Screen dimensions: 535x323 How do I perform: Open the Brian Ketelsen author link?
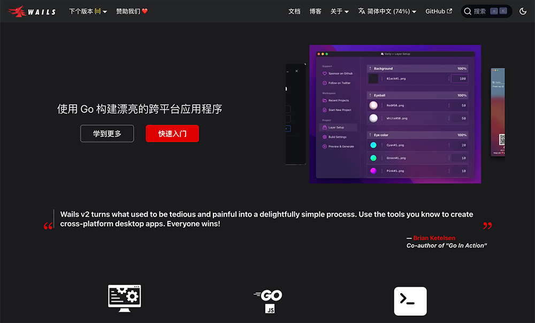point(434,238)
